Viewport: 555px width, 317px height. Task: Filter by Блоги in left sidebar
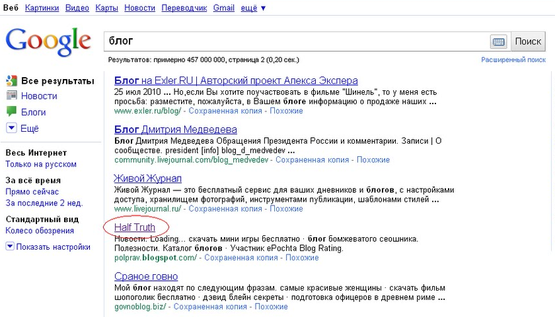33,112
